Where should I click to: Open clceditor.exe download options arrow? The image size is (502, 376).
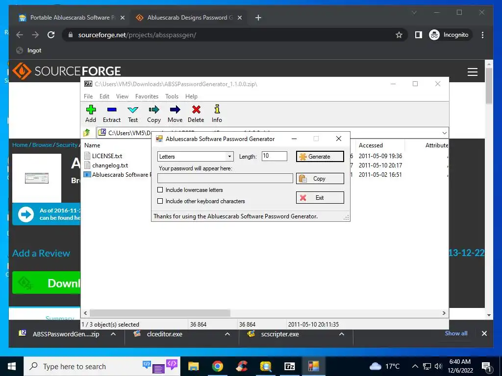[227, 334]
